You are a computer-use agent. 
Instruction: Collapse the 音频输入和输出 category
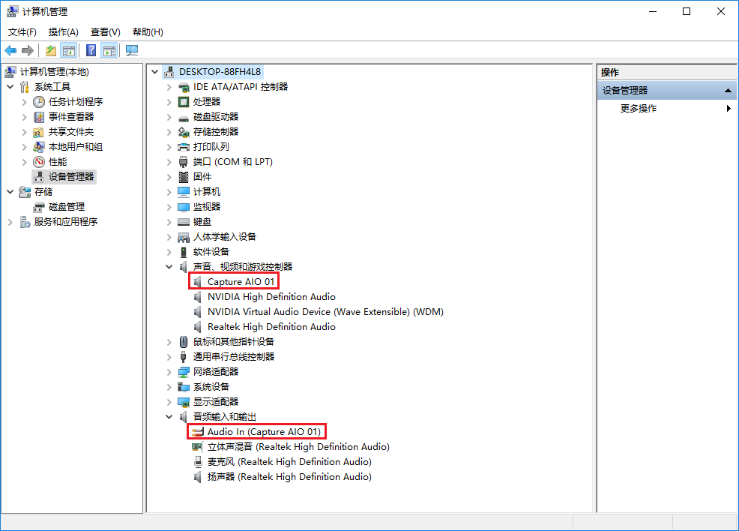pyautogui.click(x=169, y=416)
